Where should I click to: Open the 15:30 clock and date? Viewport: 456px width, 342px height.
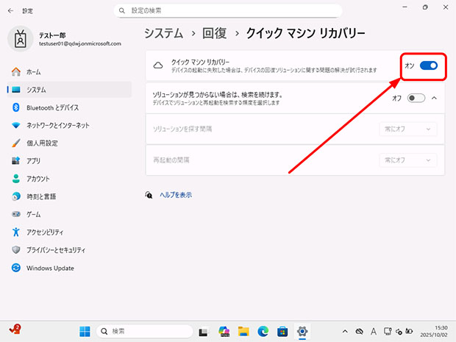click(434, 331)
